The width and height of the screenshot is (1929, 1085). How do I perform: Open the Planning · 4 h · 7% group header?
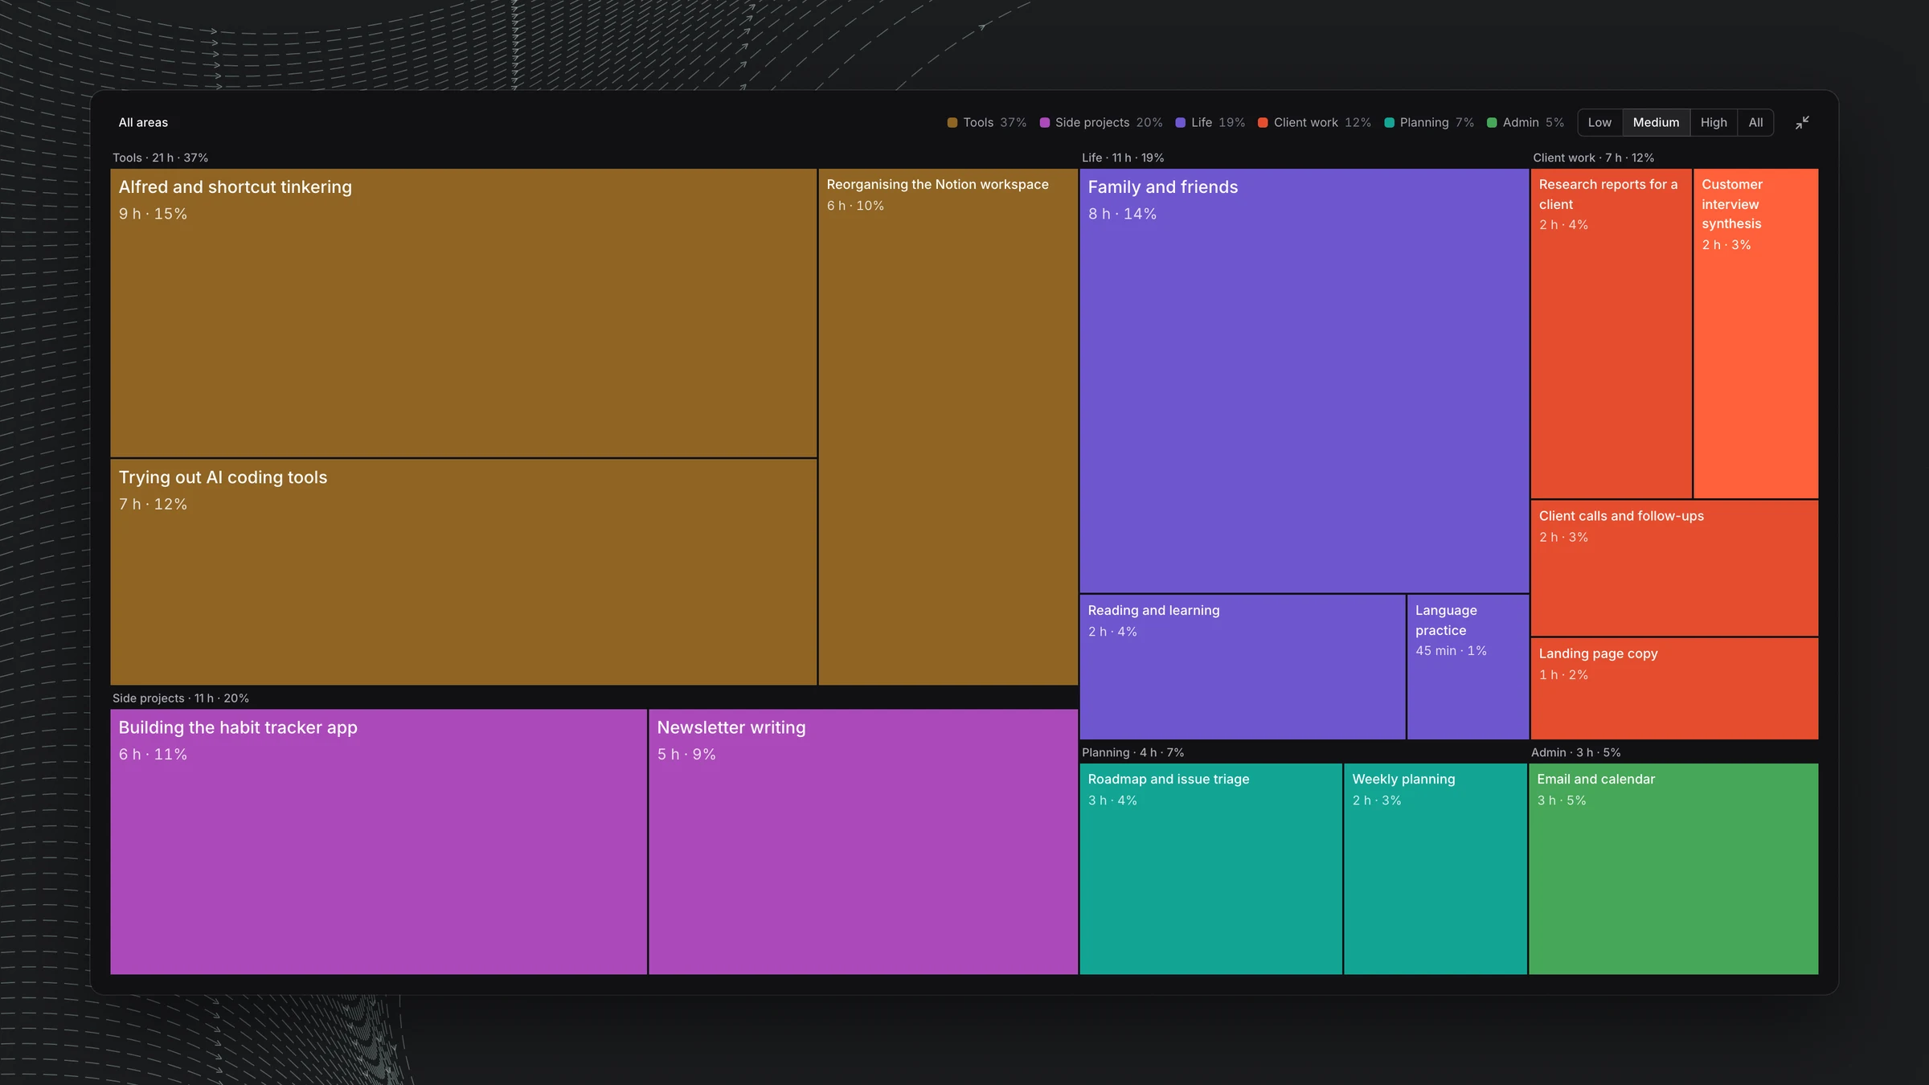point(1132,752)
